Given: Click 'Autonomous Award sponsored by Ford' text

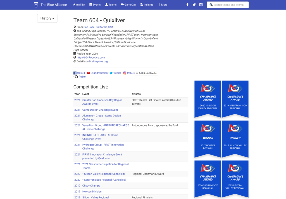Looking at the screenshot, I should pyautogui.click(x=155, y=125).
